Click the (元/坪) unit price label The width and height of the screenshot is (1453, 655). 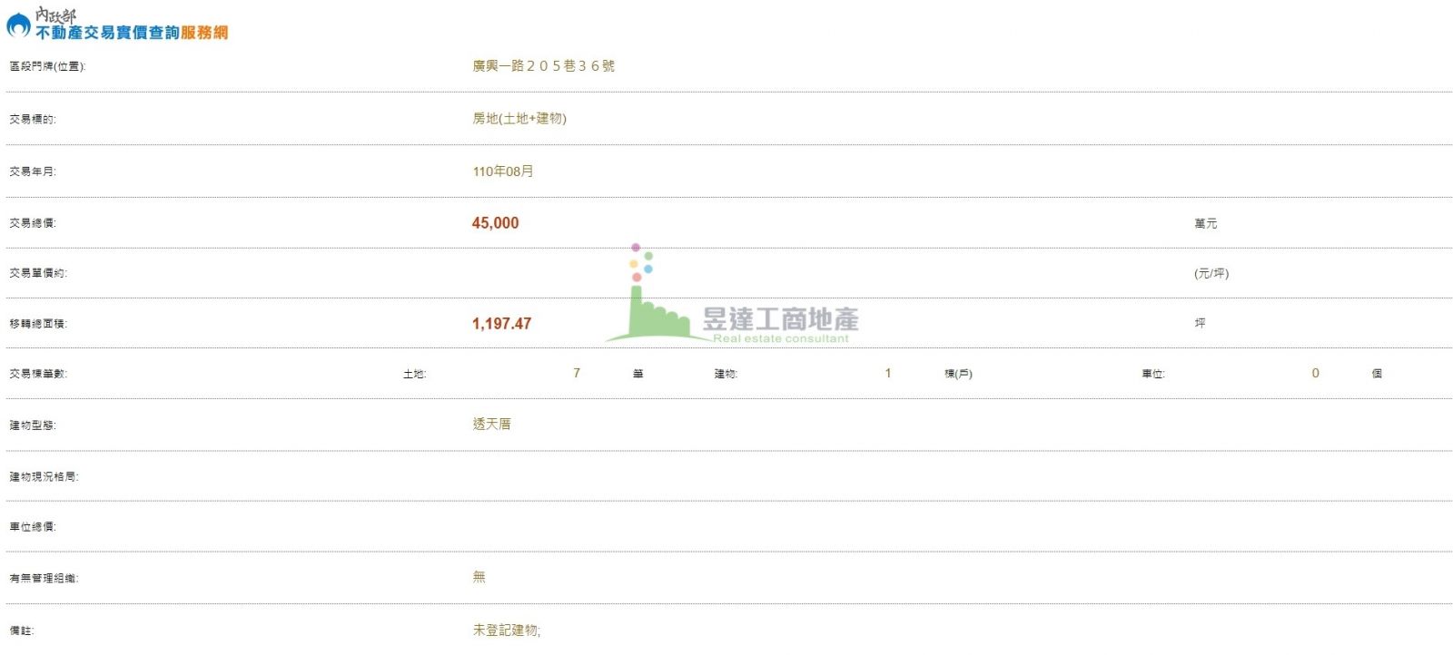(x=1211, y=273)
